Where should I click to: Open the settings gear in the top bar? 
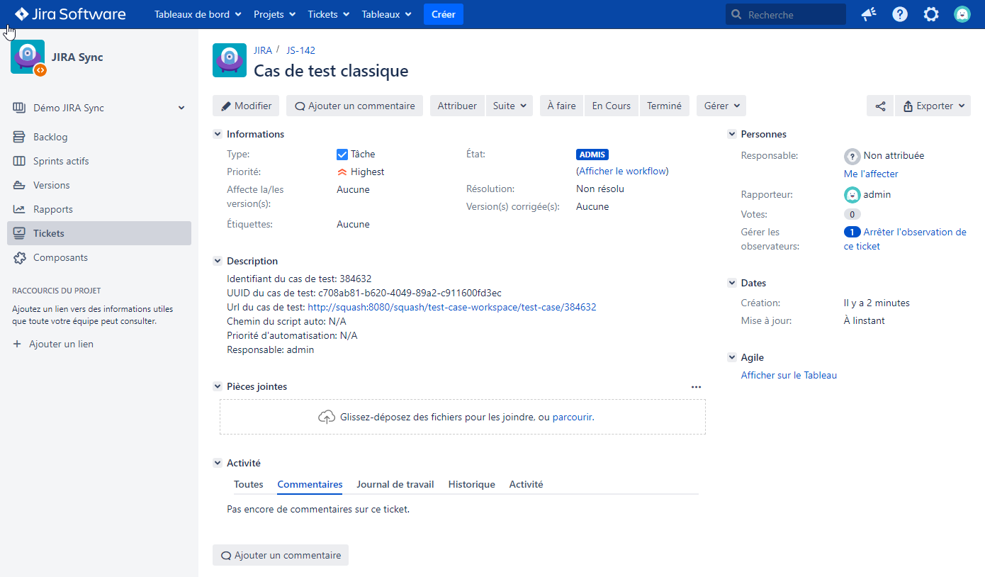[x=930, y=13]
